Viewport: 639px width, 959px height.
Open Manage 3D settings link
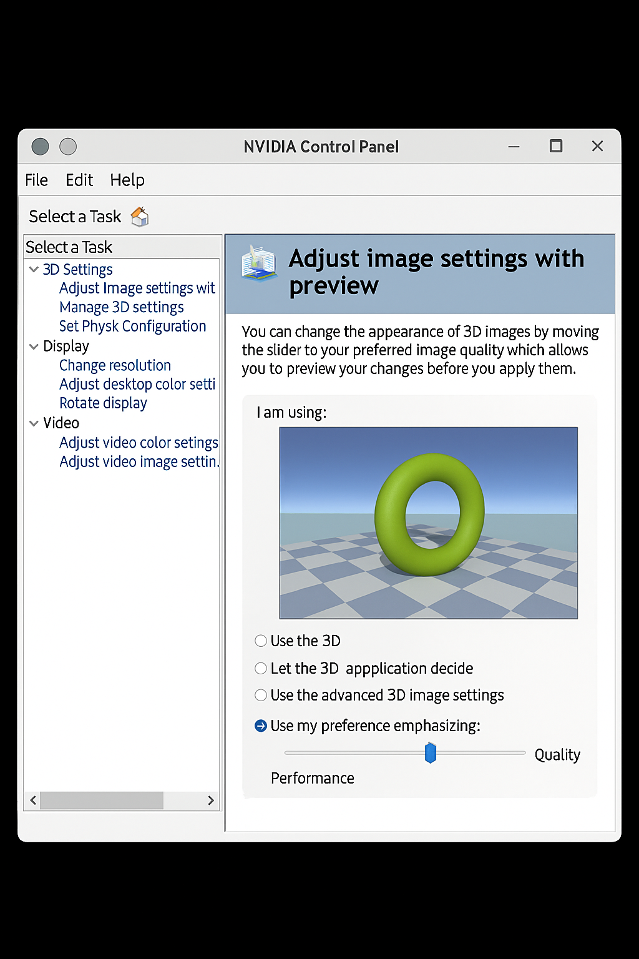(122, 307)
